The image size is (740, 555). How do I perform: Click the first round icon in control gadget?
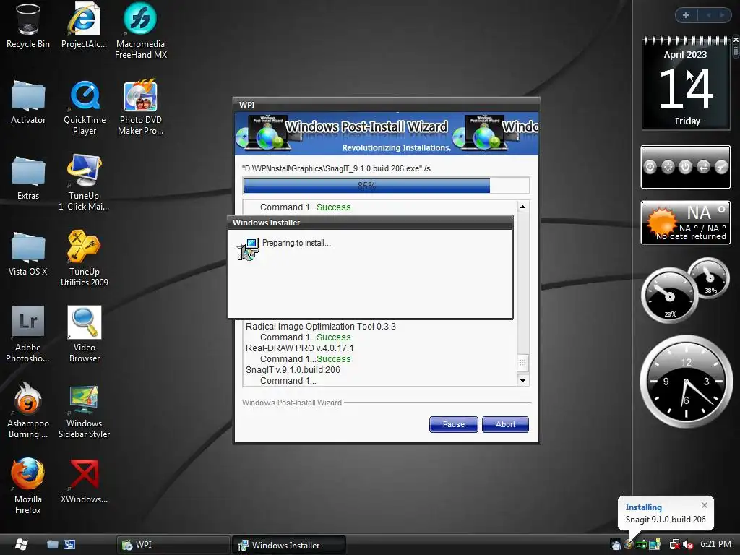click(650, 167)
